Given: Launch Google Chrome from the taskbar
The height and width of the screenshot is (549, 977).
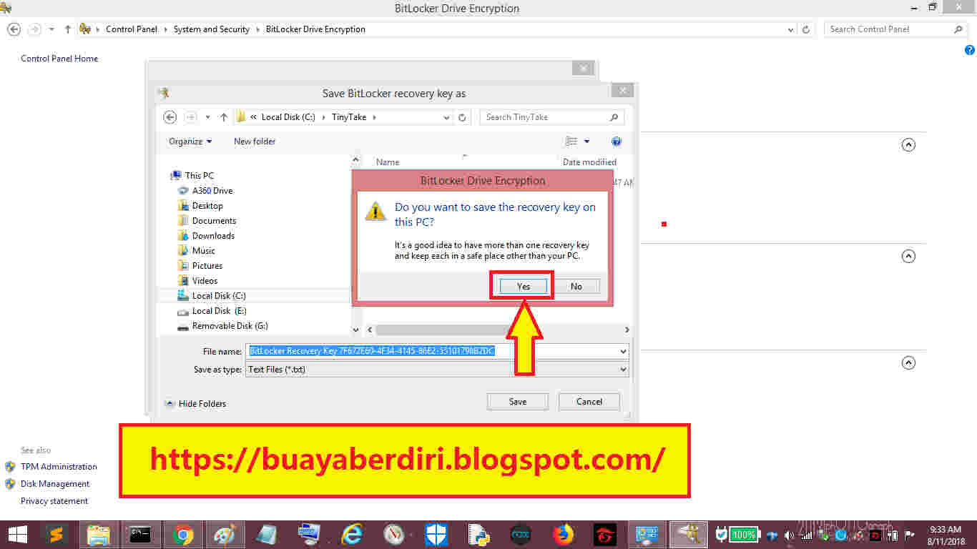Looking at the screenshot, I should point(182,534).
